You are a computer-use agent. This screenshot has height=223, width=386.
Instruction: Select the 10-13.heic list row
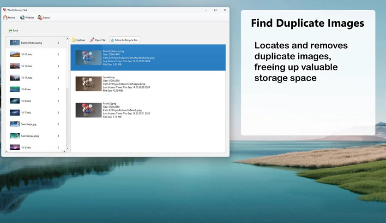coord(36,54)
